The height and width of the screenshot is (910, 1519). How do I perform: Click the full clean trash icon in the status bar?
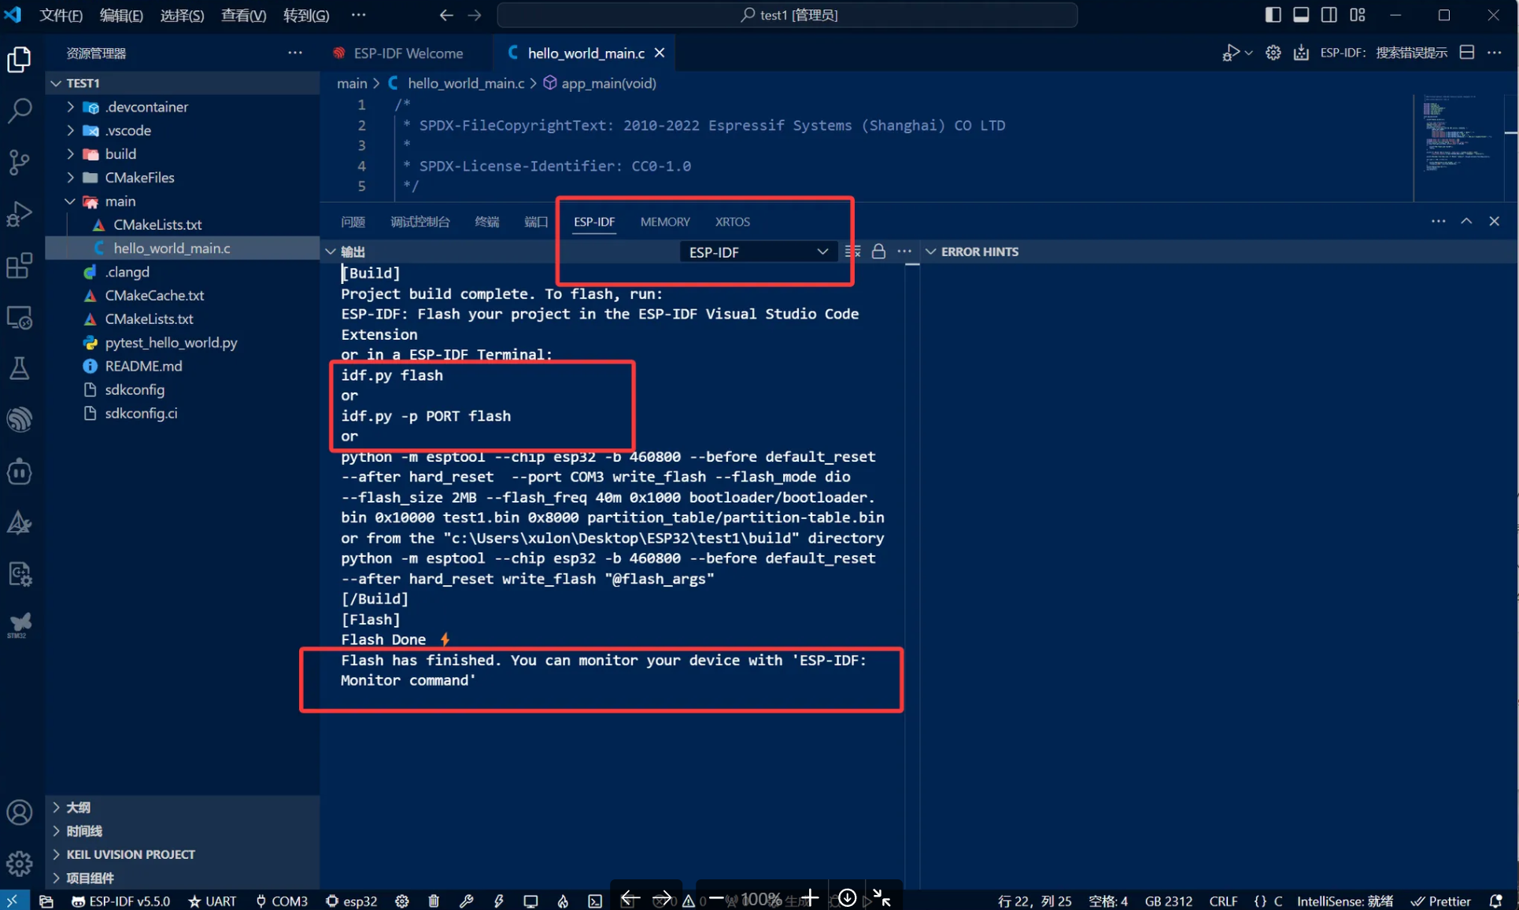434,901
